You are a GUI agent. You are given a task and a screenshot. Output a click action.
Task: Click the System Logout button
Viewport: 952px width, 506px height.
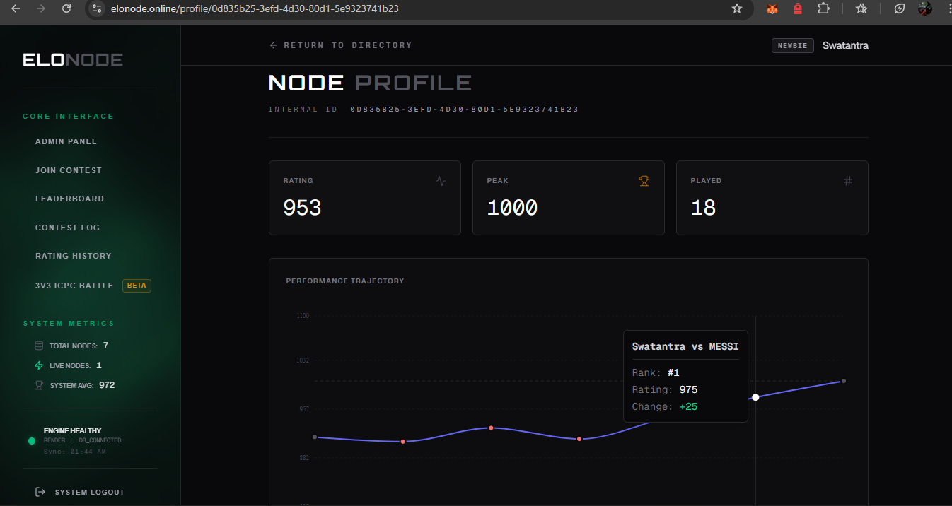click(x=80, y=492)
